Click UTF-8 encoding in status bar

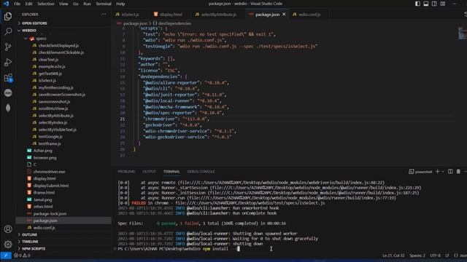pyautogui.click(x=435, y=255)
